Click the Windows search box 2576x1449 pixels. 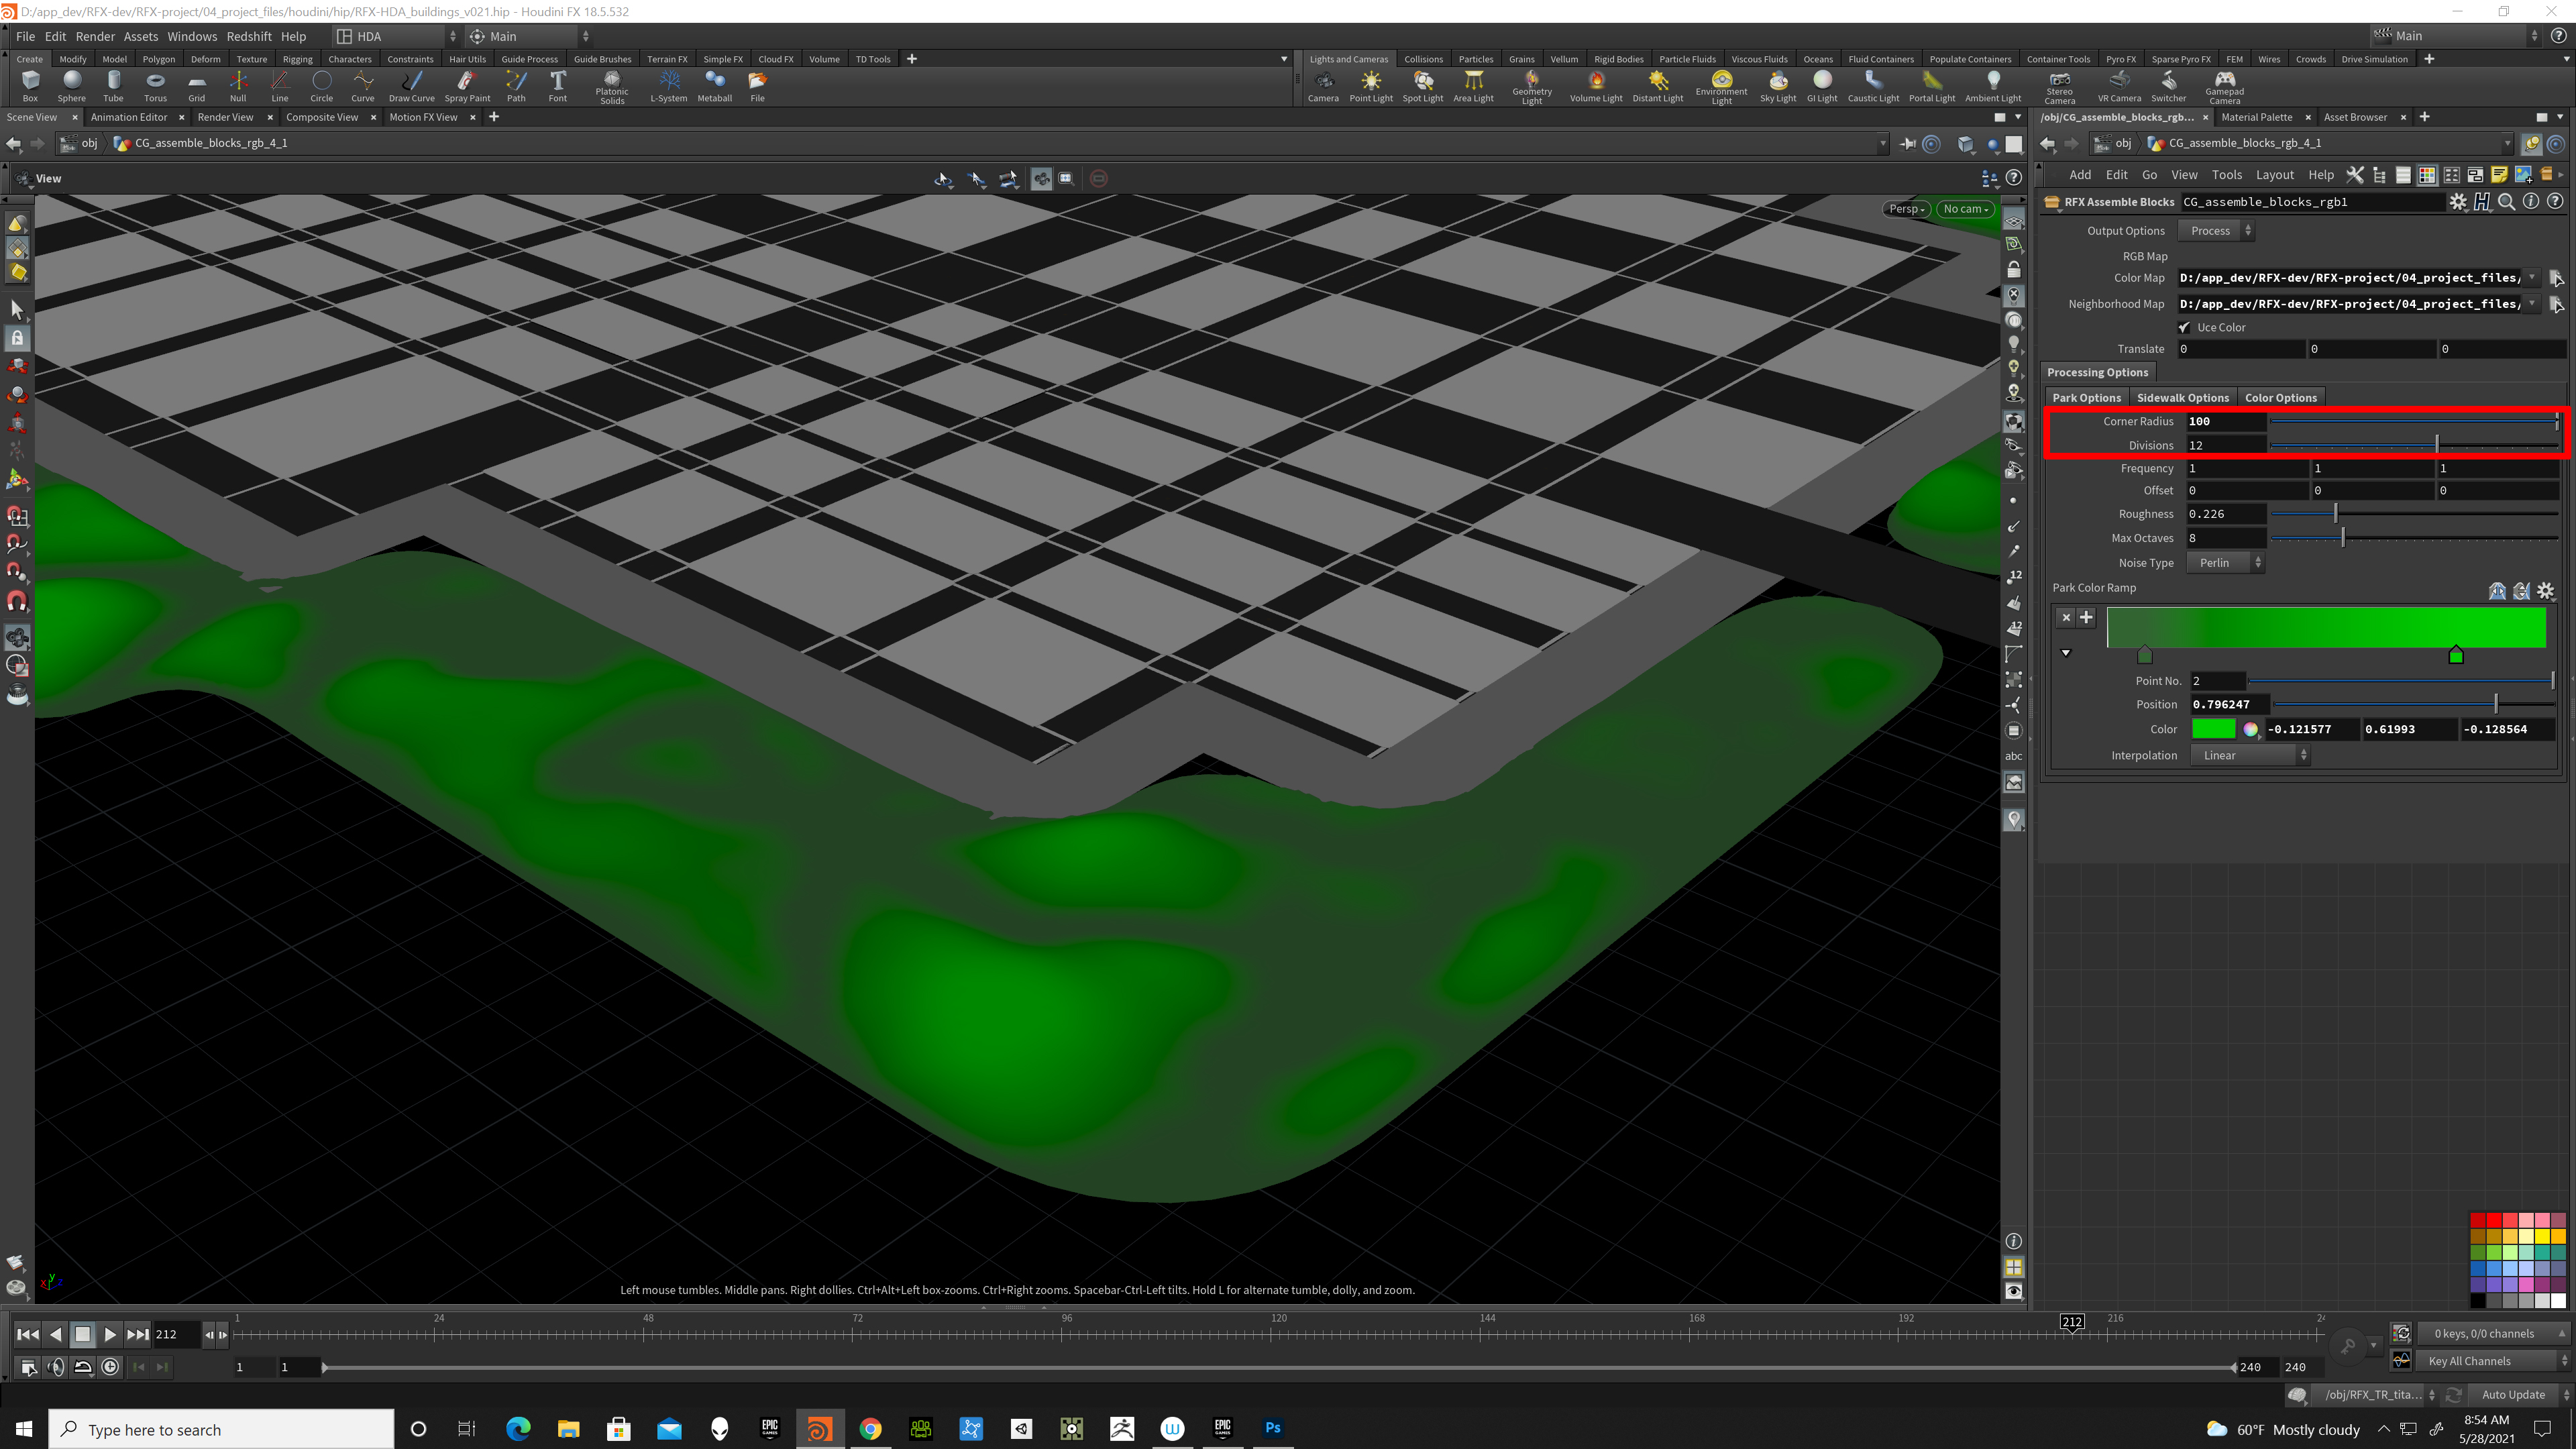tap(222, 1429)
